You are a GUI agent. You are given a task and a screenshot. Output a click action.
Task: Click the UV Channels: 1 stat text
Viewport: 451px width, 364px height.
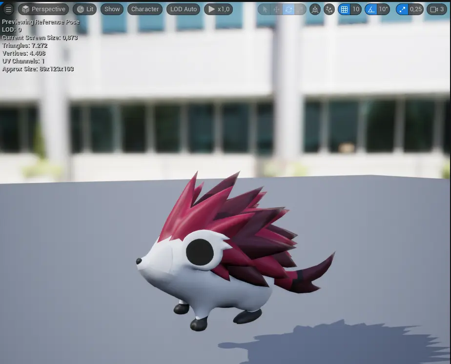coord(23,61)
